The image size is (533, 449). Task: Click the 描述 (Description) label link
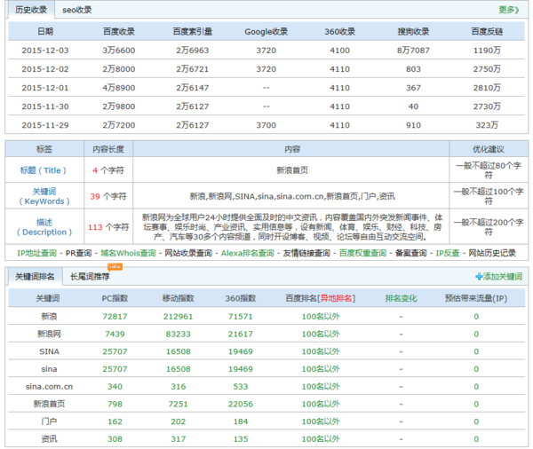pos(44,227)
